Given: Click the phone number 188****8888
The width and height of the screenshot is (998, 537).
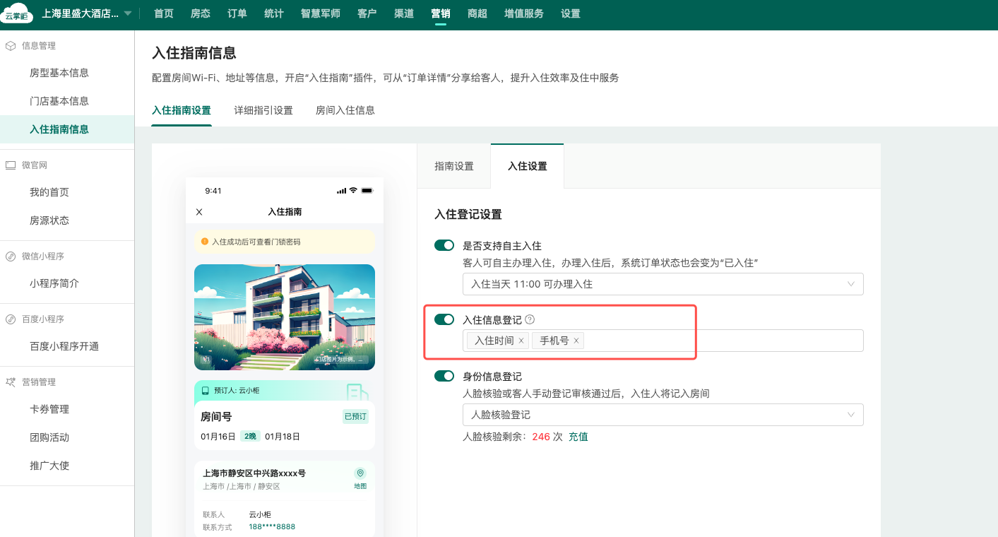Looking at the screenshot, I should pos(272,527).
